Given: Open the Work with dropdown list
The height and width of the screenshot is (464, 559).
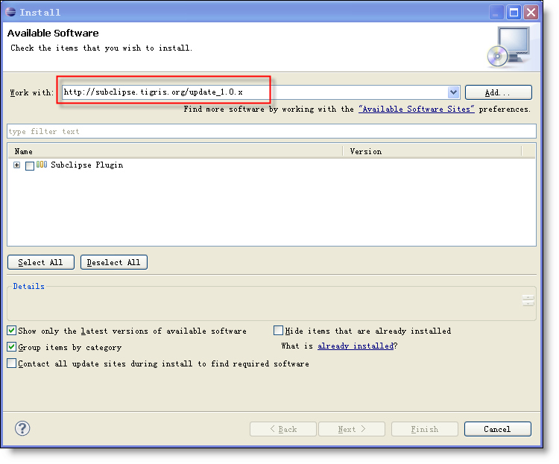Looking at the screenshot, I should (x=453, y=92).
